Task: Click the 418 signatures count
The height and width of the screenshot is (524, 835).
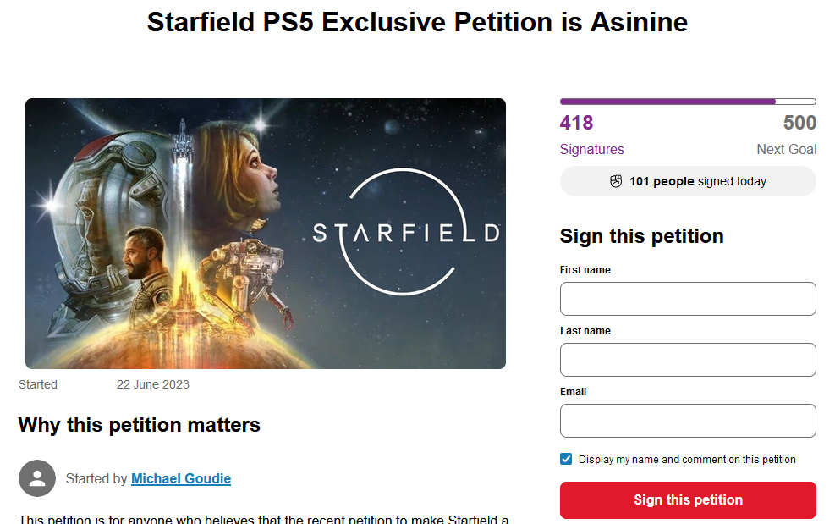Action: [576, 123]
